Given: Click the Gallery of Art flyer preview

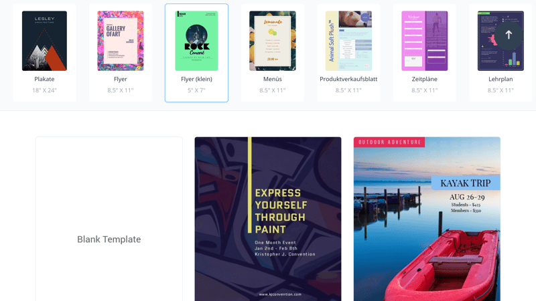Looking at the screenshot, I should [x=121, y=41].
